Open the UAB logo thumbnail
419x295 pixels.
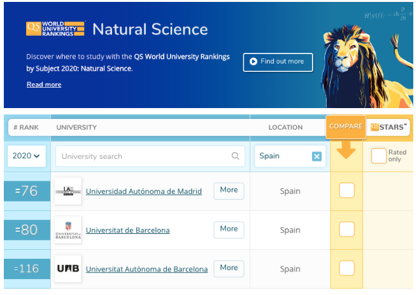68,268
